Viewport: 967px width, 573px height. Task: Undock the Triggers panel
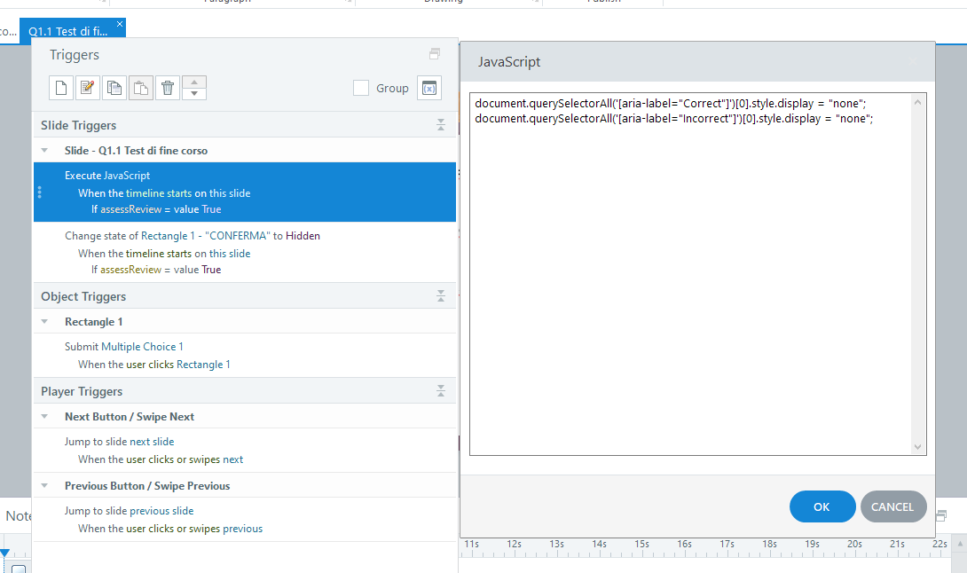pyautogui.click(x=435, y=54)
